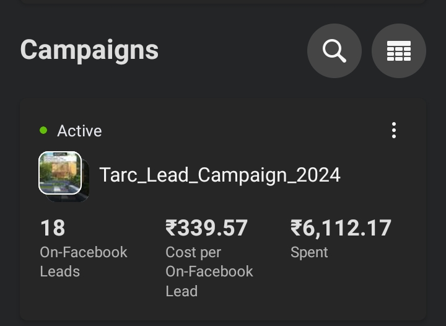Click the green Active status dot
The height and width of the screenshot is (326, 446).
point(43,130)
